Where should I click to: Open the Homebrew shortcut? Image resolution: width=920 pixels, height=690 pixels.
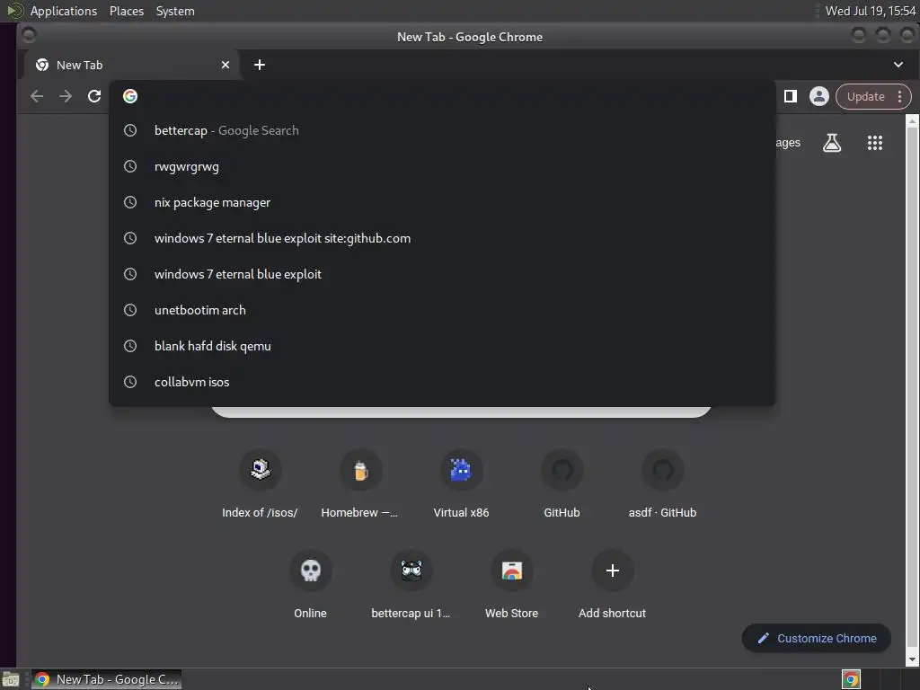point(360,484)
